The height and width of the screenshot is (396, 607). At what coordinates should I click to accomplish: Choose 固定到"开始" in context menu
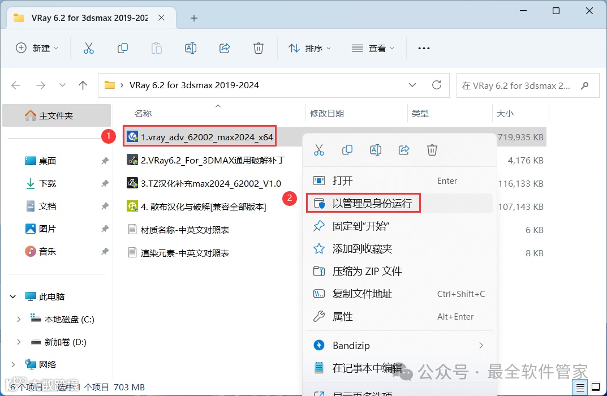pos(399,226)
